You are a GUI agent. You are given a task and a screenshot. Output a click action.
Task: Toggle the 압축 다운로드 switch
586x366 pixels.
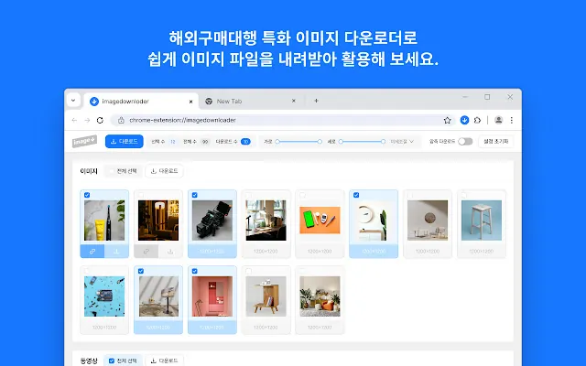click(465, 142)
